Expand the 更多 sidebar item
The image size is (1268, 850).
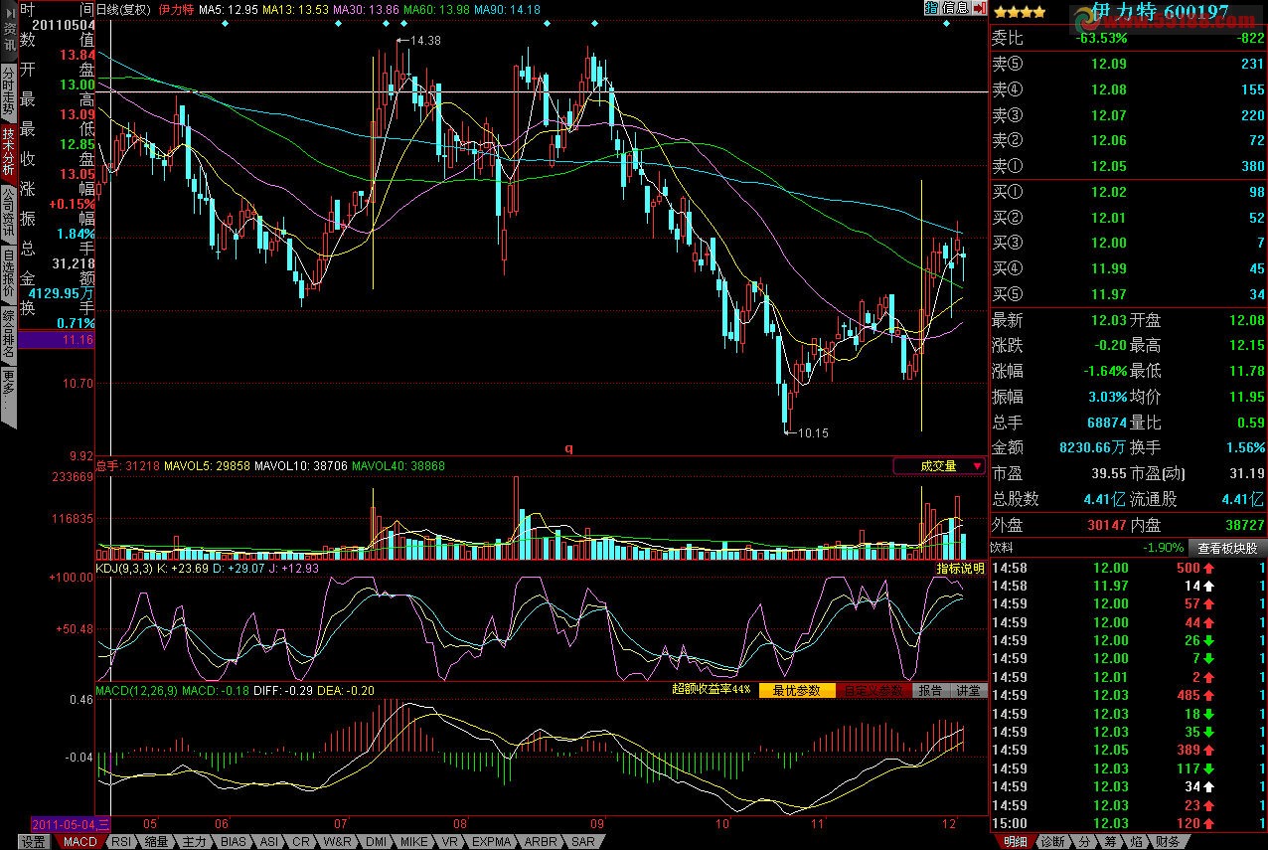pyautogui.click(x=8, y=395)
